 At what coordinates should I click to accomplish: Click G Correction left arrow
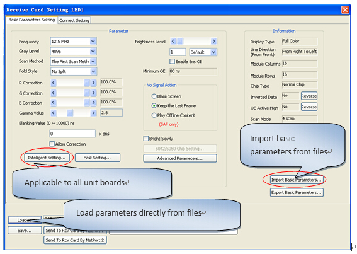point(54,93)
